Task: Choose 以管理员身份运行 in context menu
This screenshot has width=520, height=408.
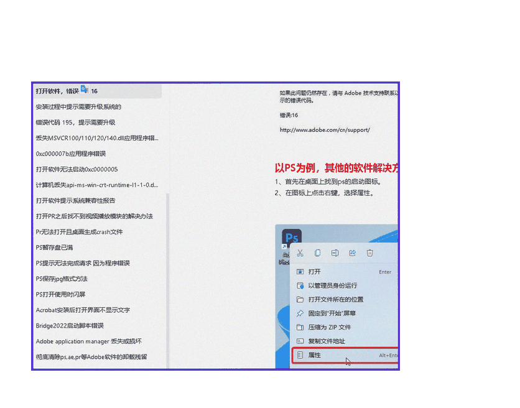Action: [344, 285]
